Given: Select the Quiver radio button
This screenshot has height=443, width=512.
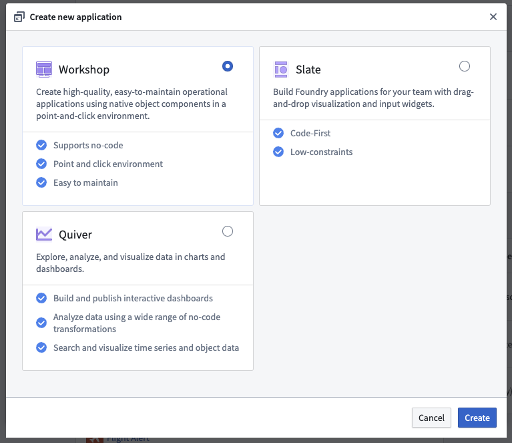Looking at the screenshot, I should [228, 231].
